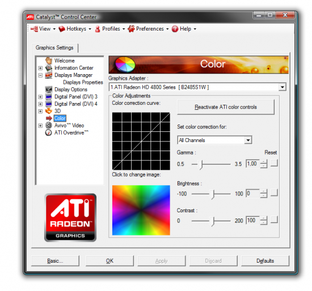Click the Profiles person icon
This screenshot has width=312, height=291.
[x=98, y=29]
